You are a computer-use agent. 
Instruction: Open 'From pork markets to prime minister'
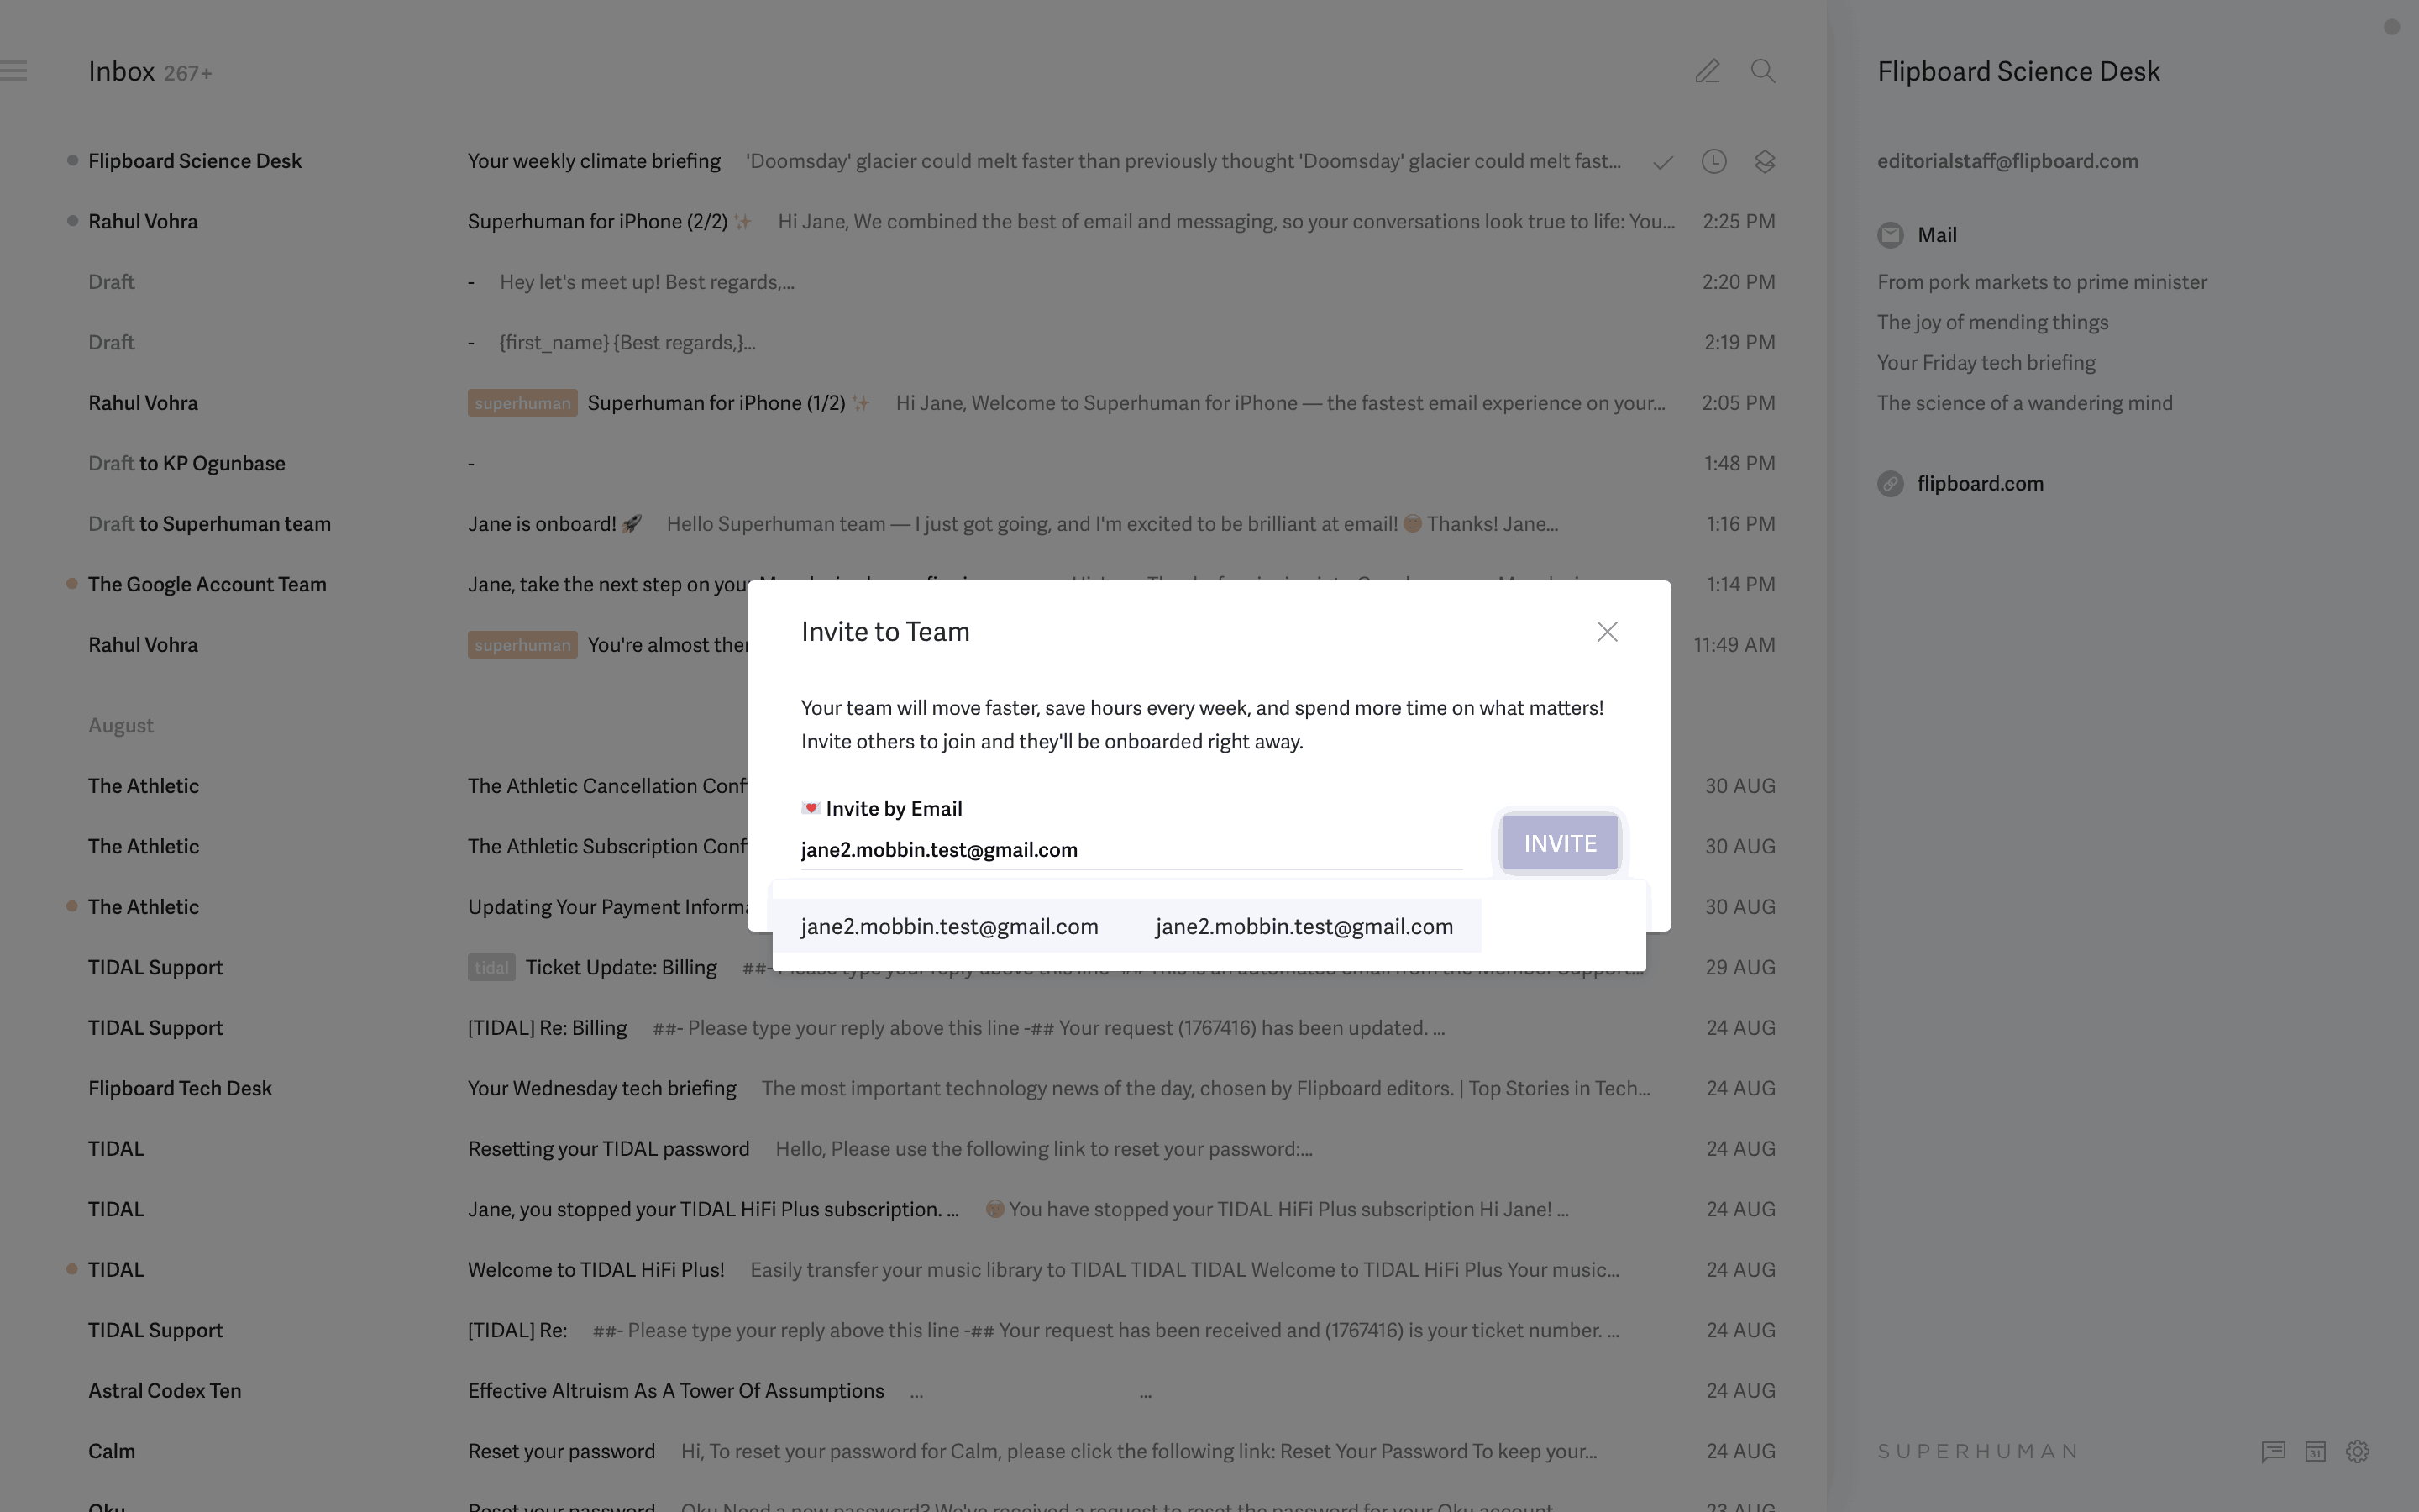(x=2042, y=282)
